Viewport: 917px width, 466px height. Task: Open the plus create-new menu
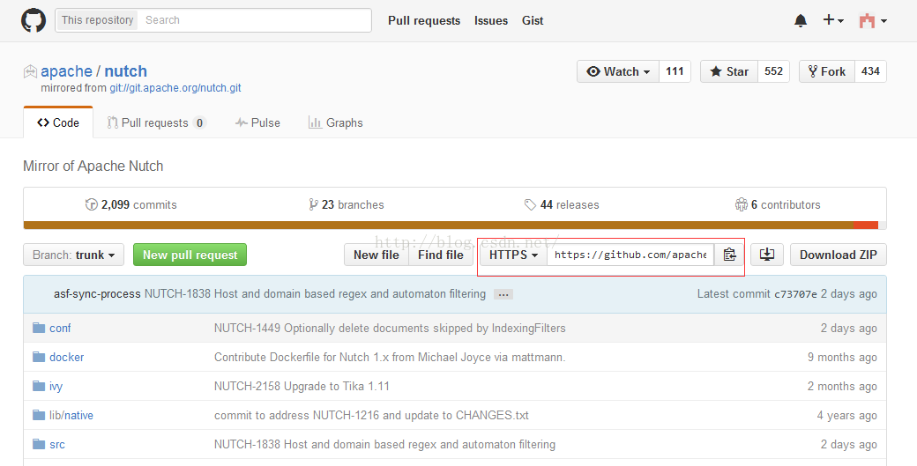[833, 20]
